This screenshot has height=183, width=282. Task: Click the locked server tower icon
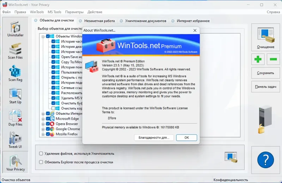[265, 119]
